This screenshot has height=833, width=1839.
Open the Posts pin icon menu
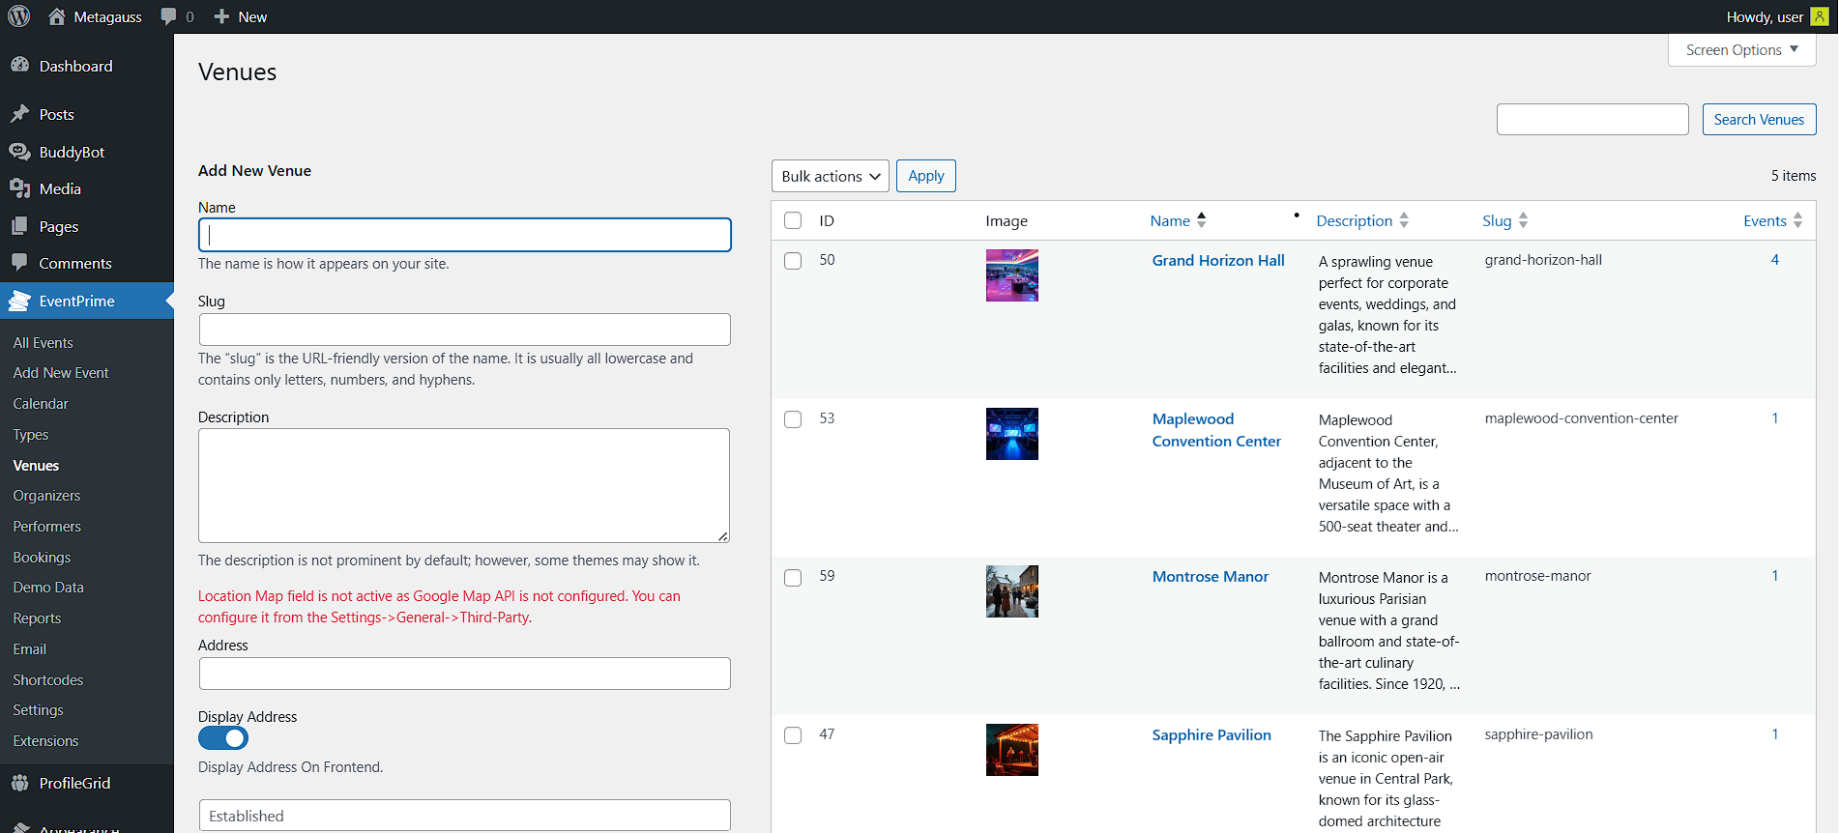tap(19, 114)
